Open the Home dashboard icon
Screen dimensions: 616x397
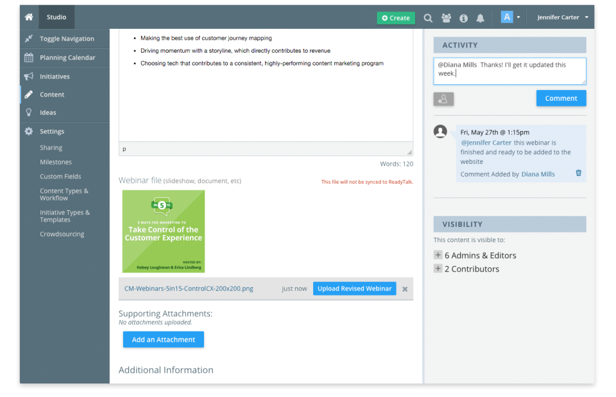click(28, 17)
